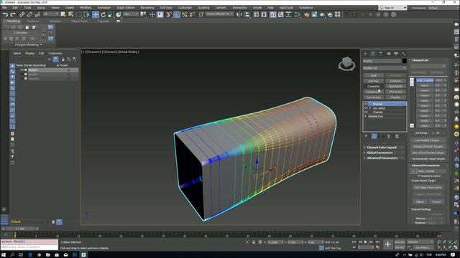Choose the Rectangular Selection Region icon
The image size is (460, 258).
(78, 14)
